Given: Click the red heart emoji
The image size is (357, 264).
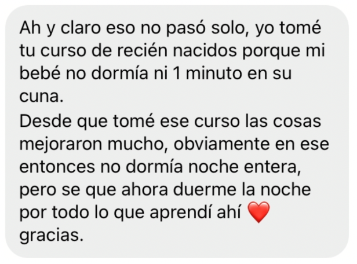Looking at the screenshot, I should tap(258, 212).
